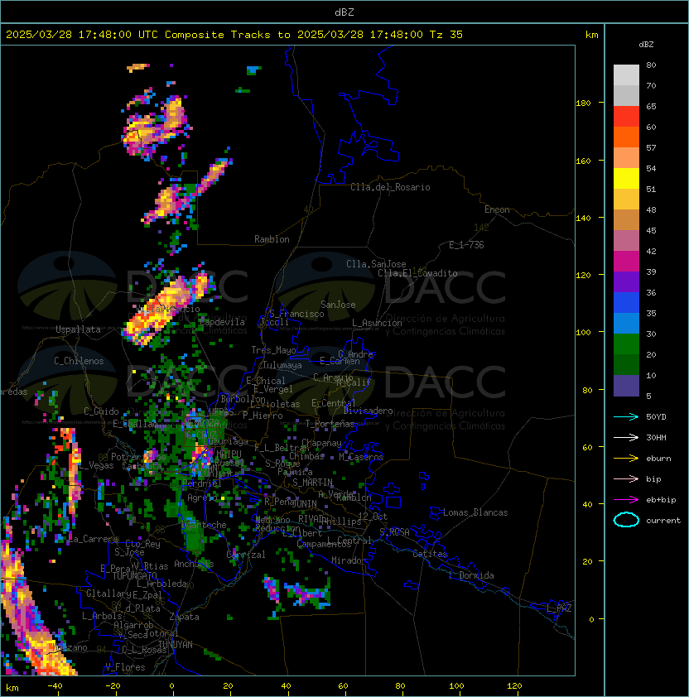This screenshot has height=697, width=689.
Task: Click the Catitas map label
Action: tap(430, 554)
